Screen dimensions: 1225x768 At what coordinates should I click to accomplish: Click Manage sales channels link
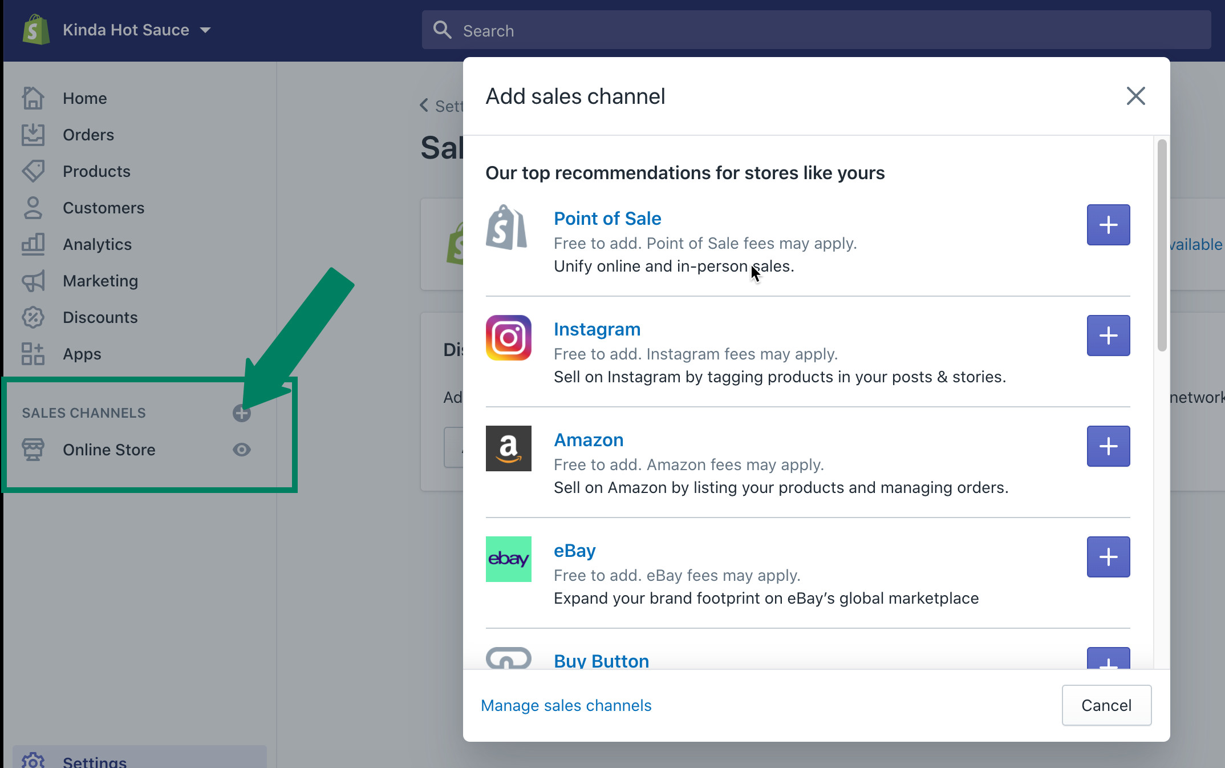point(566,705)
